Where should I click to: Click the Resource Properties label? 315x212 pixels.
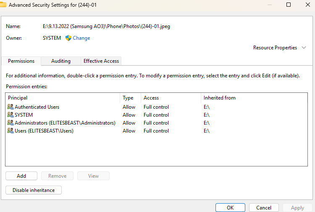coord(275,48)
